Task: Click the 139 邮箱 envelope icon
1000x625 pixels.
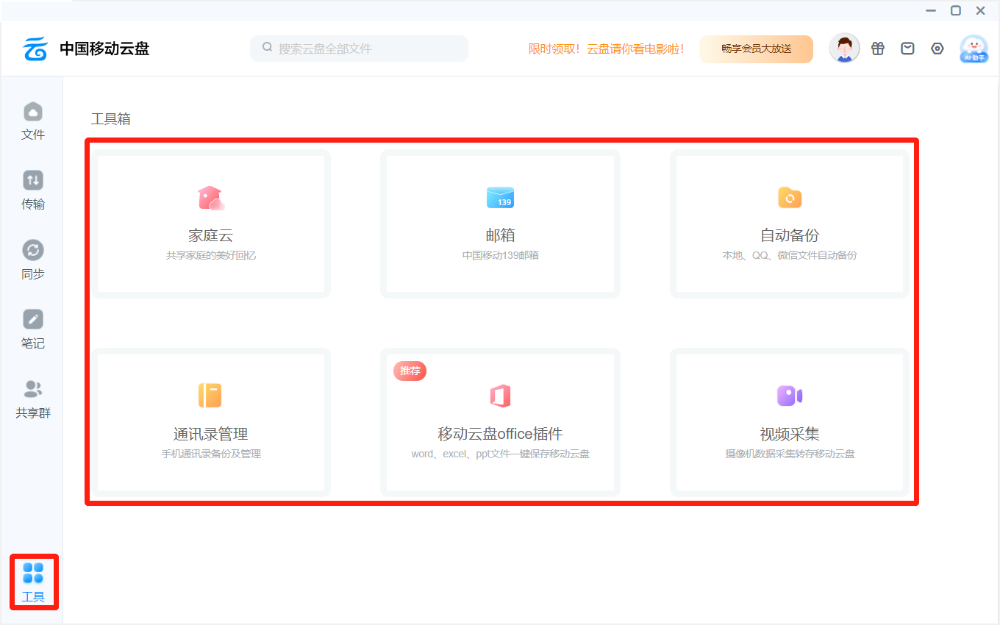Action: click(500, 198)
